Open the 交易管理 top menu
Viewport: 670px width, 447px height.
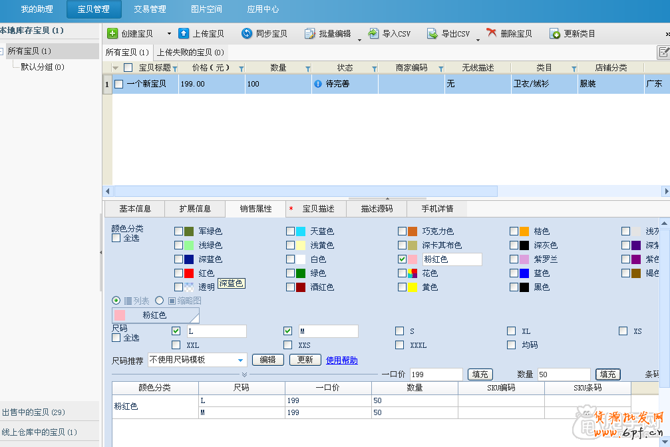pos(150,9)
